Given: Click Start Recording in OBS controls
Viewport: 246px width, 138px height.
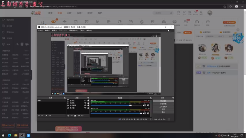Looking at the screenshot, I should tap(163, 104).
